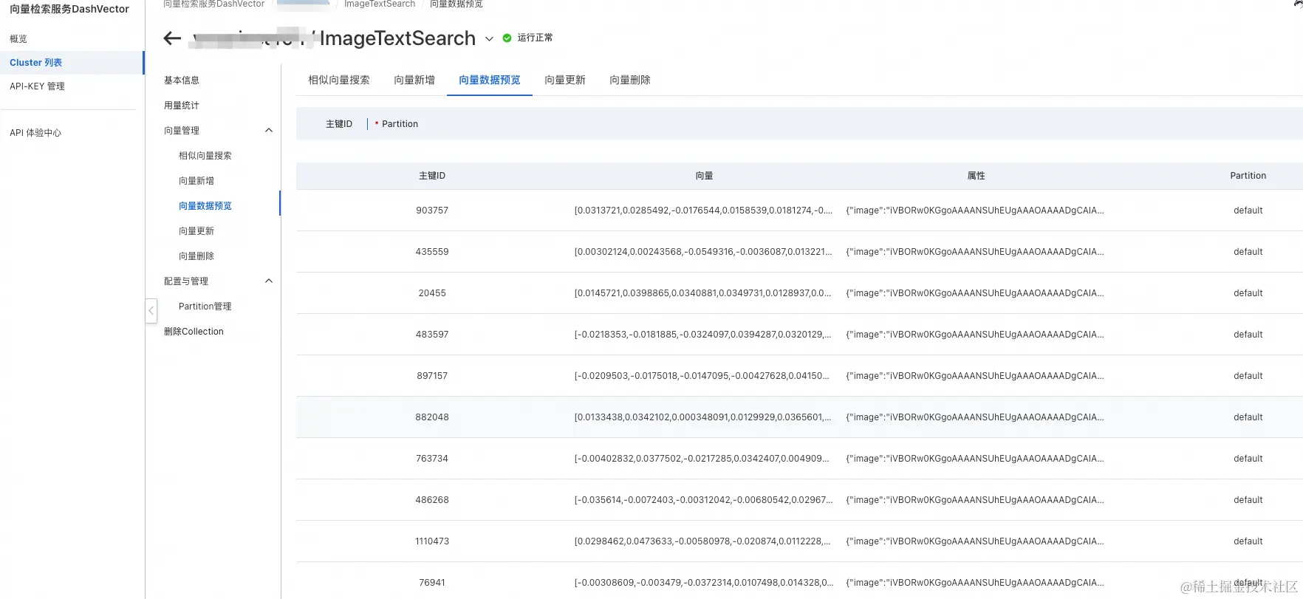
Task: Click the 属性 column header
Action: 976,176
